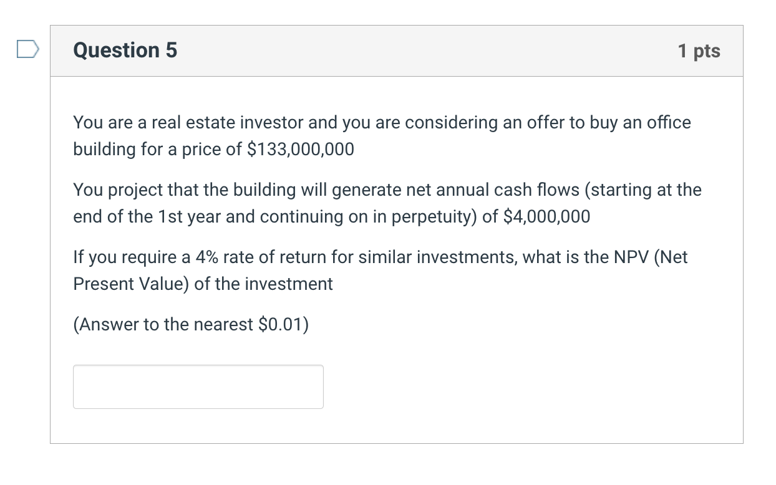Click the phrase "building for a price of"
The width and height of the screenshot is (776, 485).
(x=158, y=150)
